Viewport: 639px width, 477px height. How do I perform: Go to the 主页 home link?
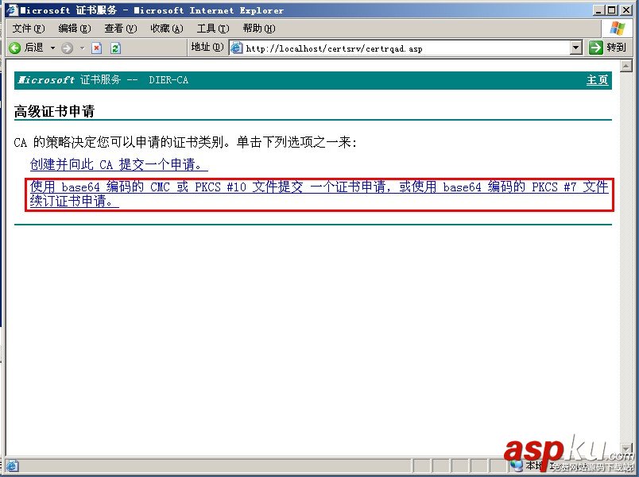tap(597, 80)
